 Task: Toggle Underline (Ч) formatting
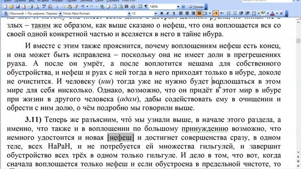click(x=174, y=13)
